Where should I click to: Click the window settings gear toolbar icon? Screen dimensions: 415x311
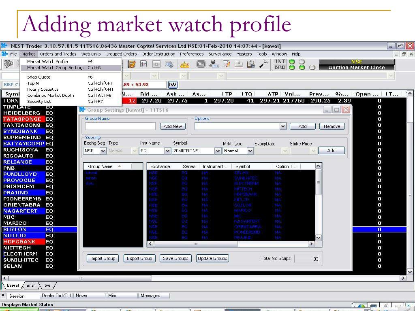tap(169, 64)
